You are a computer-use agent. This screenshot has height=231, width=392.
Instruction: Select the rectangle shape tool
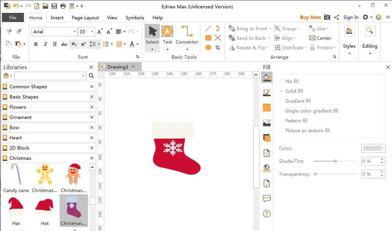(208, 38)
